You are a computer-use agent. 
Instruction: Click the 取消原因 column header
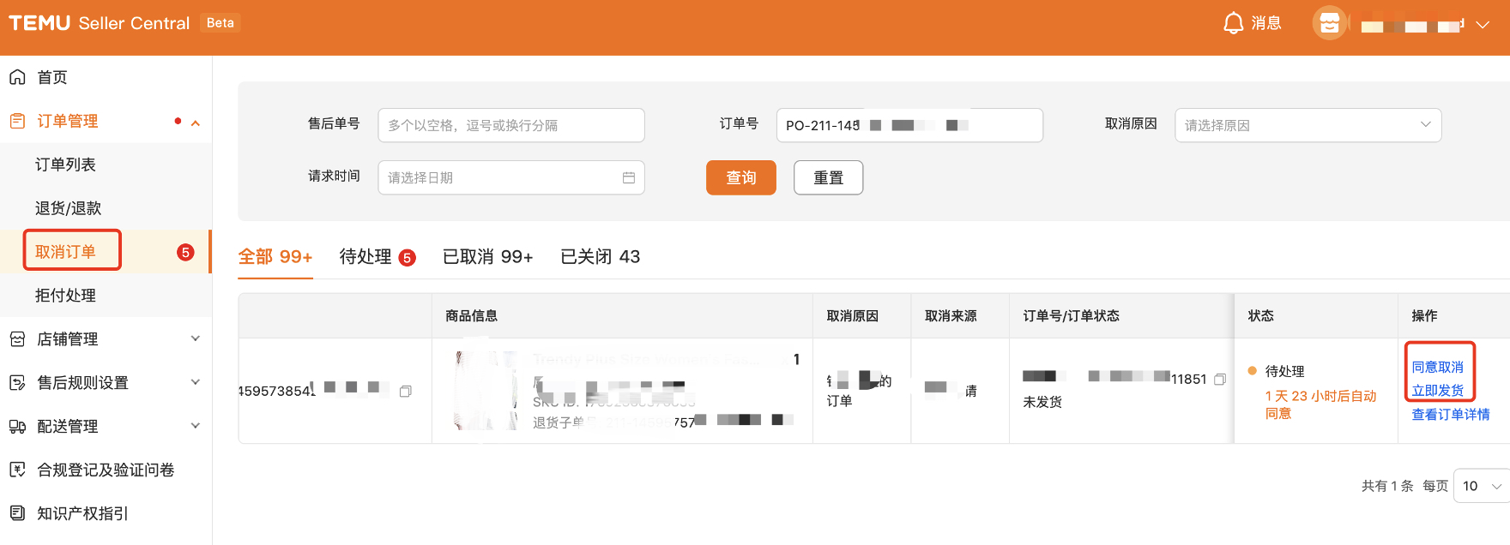click(x=853, y=316)
